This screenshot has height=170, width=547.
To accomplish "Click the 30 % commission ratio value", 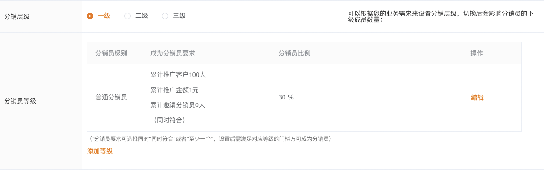I will point(286,98).
